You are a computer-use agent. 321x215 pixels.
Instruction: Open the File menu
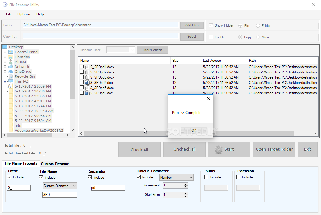[9, 14]
